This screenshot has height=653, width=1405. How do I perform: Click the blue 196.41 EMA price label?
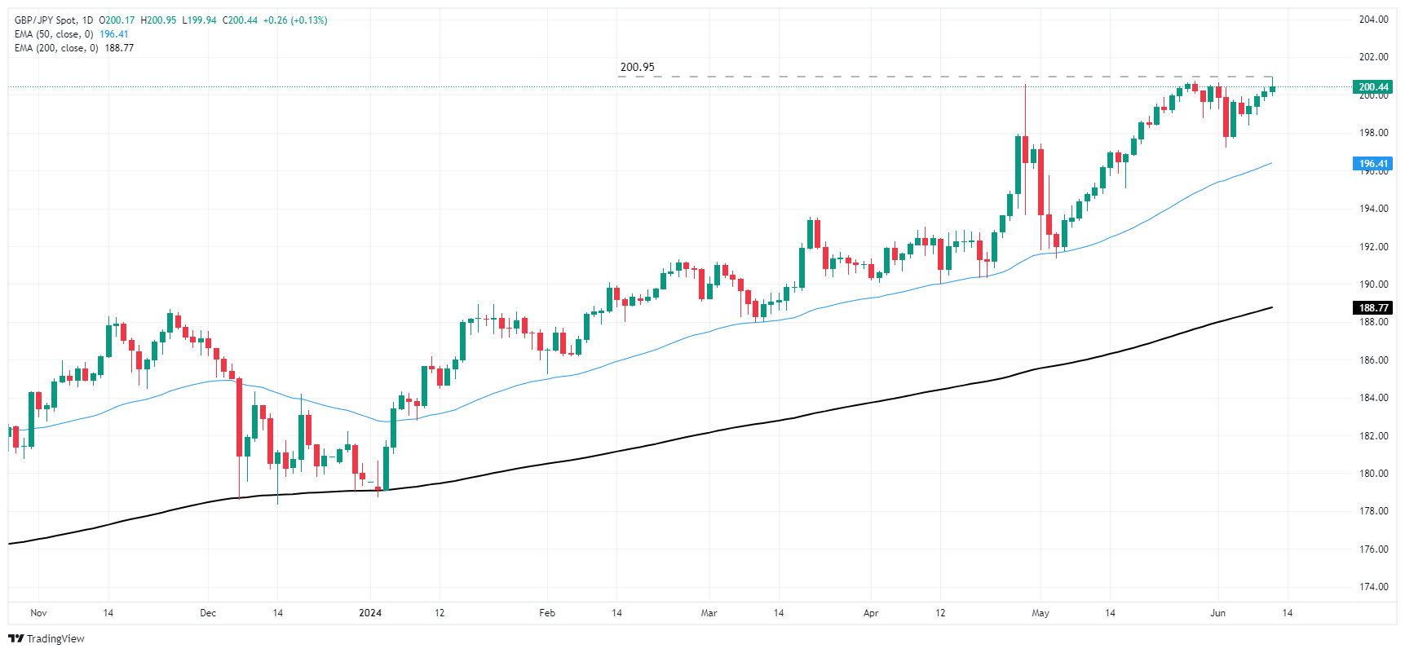point(1372,164)
